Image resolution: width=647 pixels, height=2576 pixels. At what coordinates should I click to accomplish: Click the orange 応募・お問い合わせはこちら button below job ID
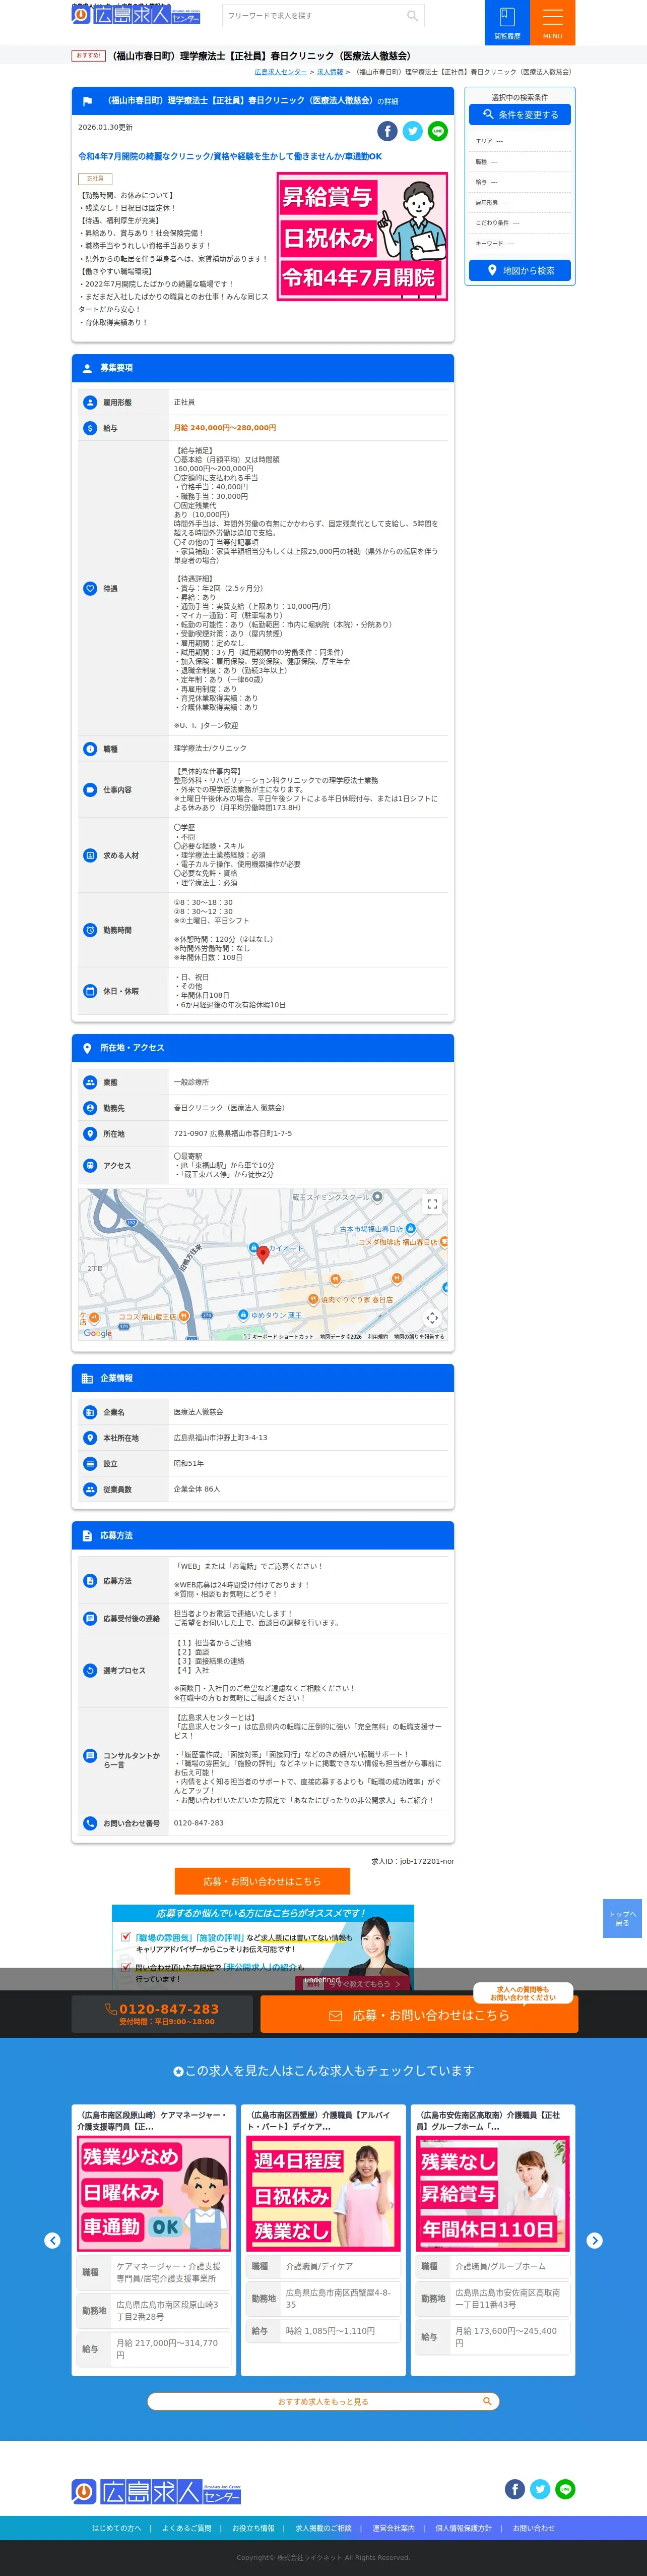pos(263,1881)
